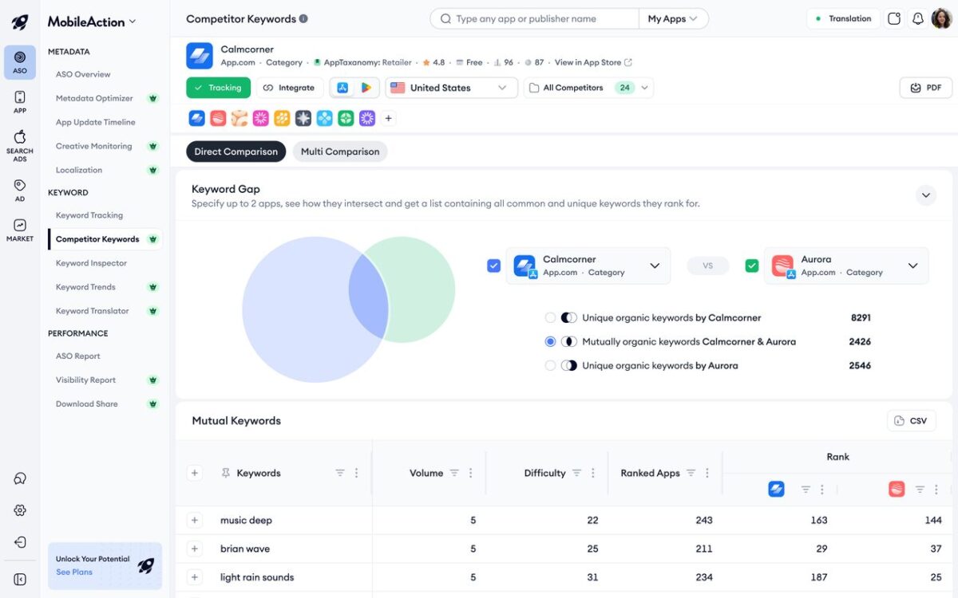Select Unique organic keywords by Calmcorner

(x=550, y=317)
